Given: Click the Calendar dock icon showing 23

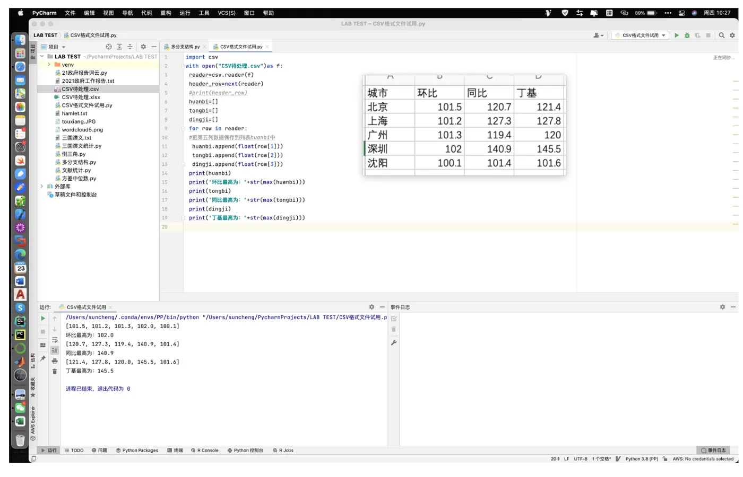Looking at the screenshot, I should coord(20,268).
